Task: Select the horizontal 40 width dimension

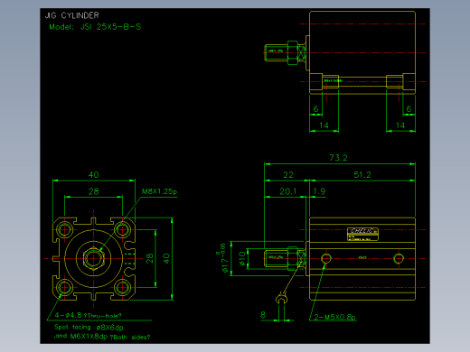Action: 94,175
